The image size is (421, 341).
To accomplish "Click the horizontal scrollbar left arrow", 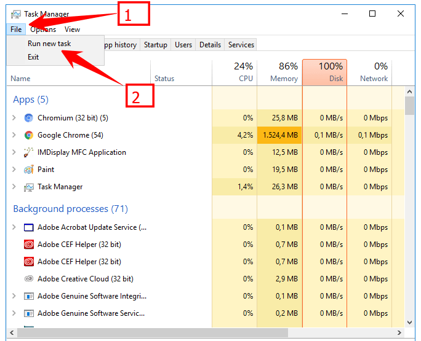I will 12,332.
